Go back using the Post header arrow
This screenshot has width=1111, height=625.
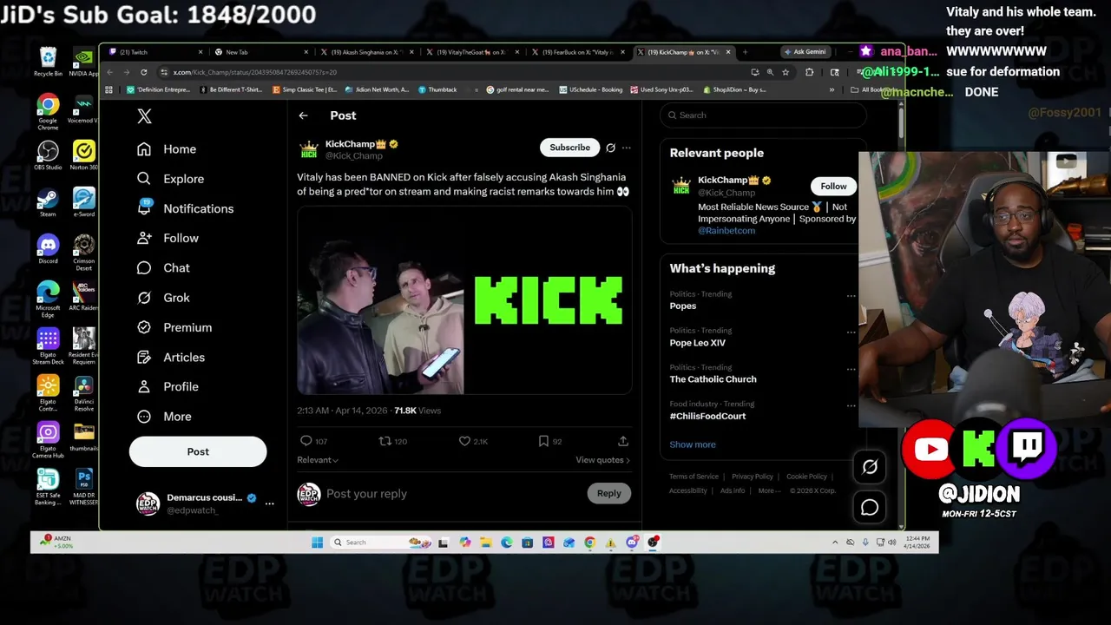click(x=303, y=115)
